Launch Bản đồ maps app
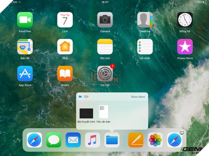 pyautogui.click(x=25, y=47)
